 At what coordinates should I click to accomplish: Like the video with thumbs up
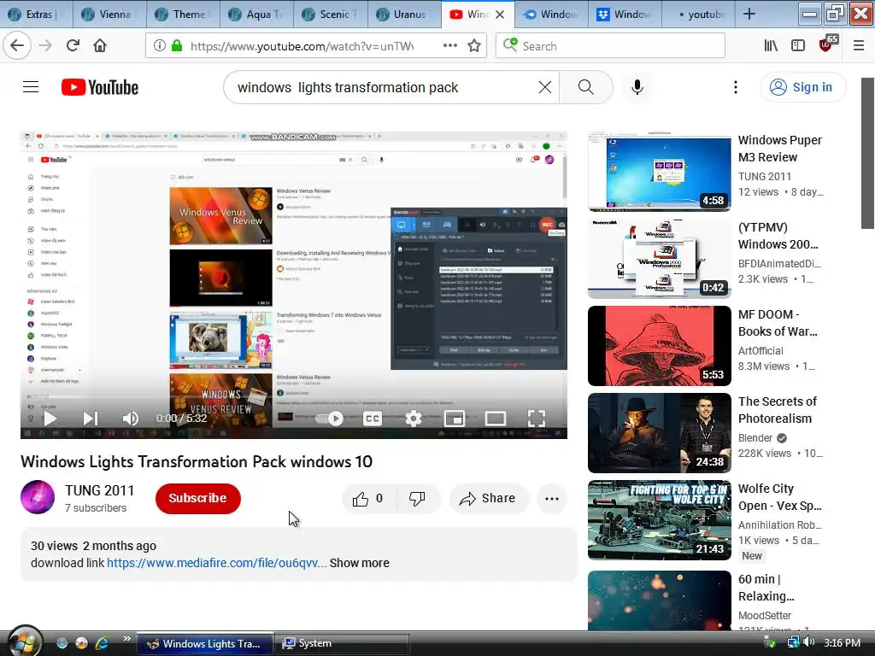(368, 499)
